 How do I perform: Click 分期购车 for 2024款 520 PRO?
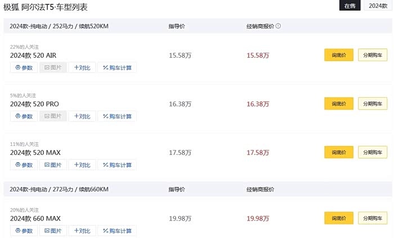click(373, 104)
